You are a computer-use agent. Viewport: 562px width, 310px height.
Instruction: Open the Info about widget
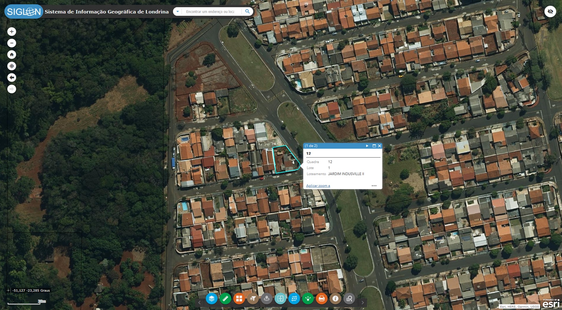click(335, 299)
